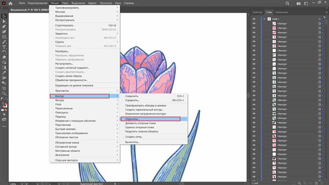Select the Rotate tool
This screenshot has width=329, height=185.
point(4,52)
